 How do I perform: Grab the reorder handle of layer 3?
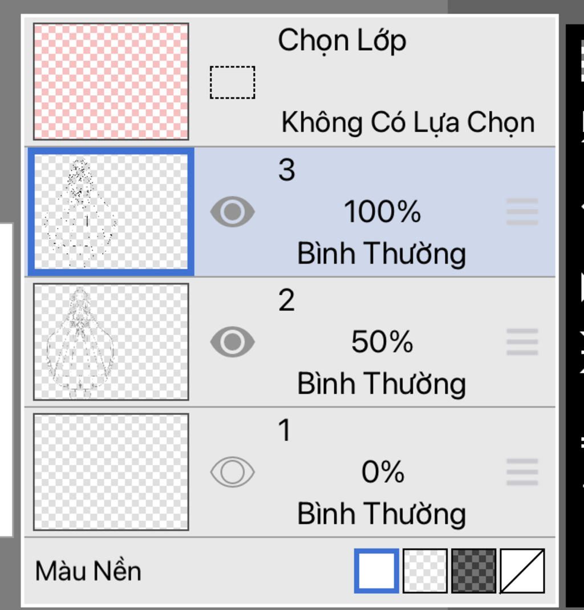coord(522,212)
